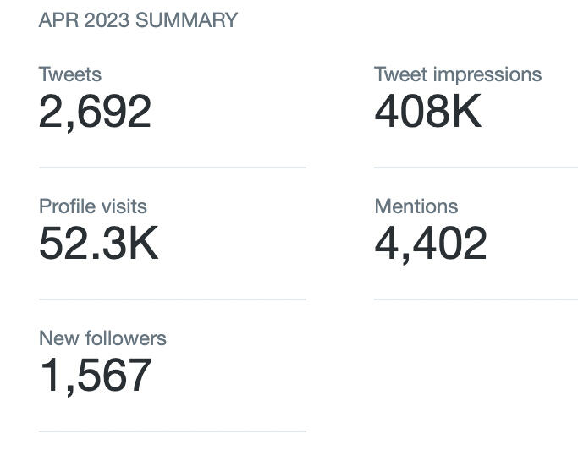578x456 pixels.
Task: Click the 2,692 tweets count
Action: [x=95, y=111]
